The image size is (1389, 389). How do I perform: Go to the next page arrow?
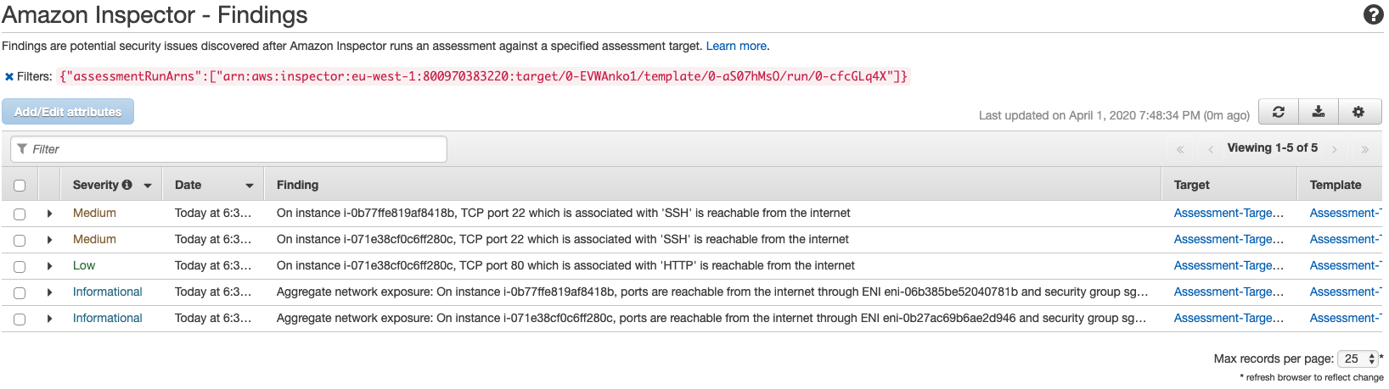pos(1335,149)
